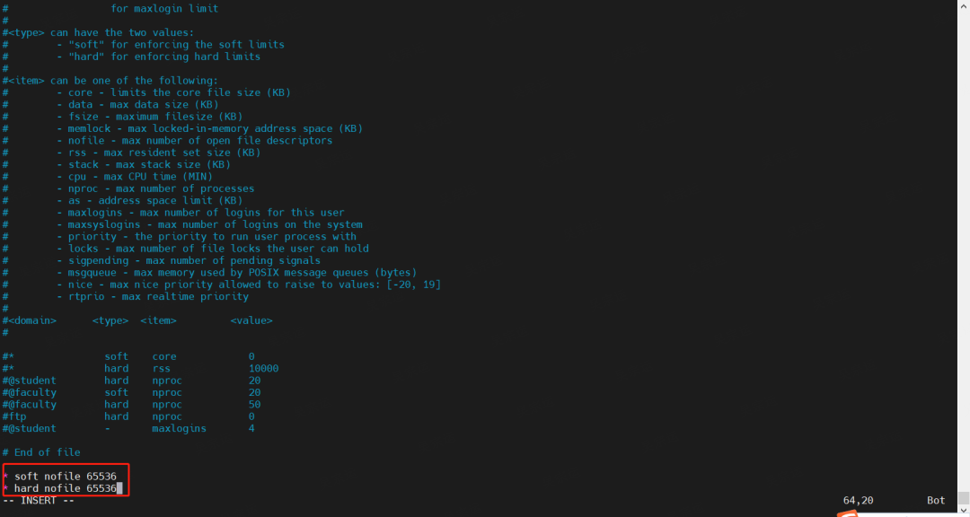Click the '#* soft core 0' line
Screen dimensions: 970x517
tap(128, 357)
